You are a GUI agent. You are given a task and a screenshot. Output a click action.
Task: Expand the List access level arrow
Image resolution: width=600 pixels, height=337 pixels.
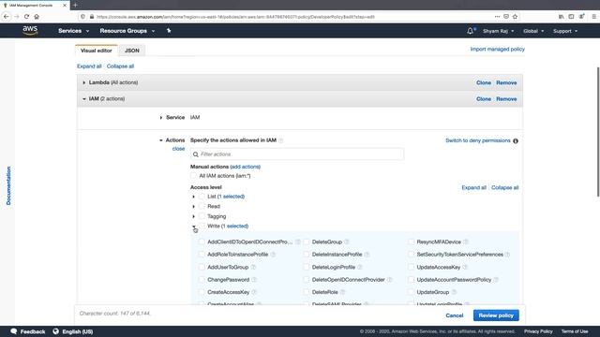point(194,197)
